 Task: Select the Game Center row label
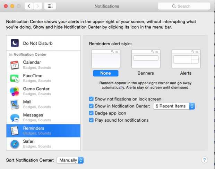pos(36,89)
